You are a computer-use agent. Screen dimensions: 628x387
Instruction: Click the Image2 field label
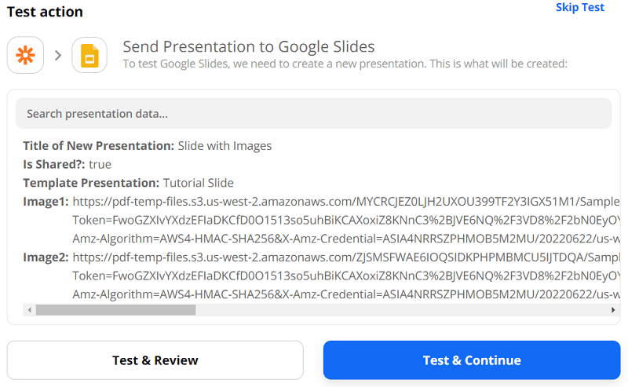[x=46, y=257]
